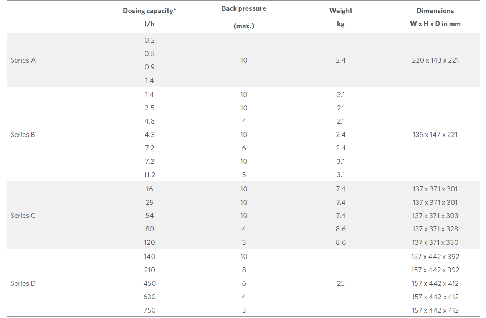Click the 0.2 dosing capacity value

[150, 40]
